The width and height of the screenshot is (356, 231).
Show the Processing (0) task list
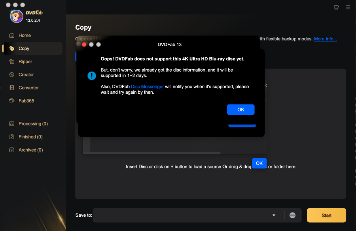tap(33, 124)
